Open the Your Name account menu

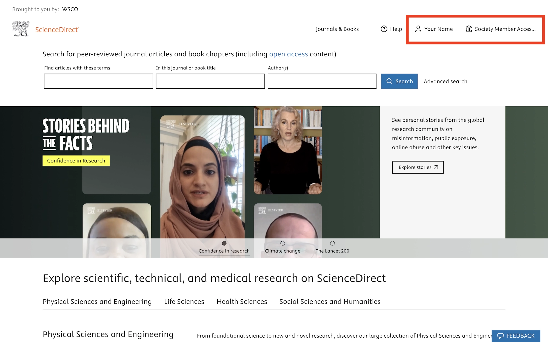click(438, 29)
